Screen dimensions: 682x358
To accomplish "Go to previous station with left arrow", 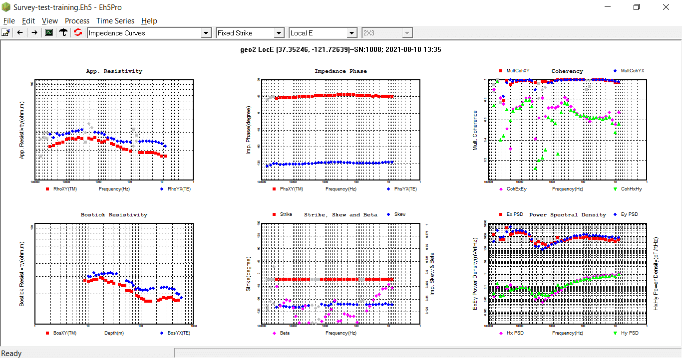I will [20, 33].
